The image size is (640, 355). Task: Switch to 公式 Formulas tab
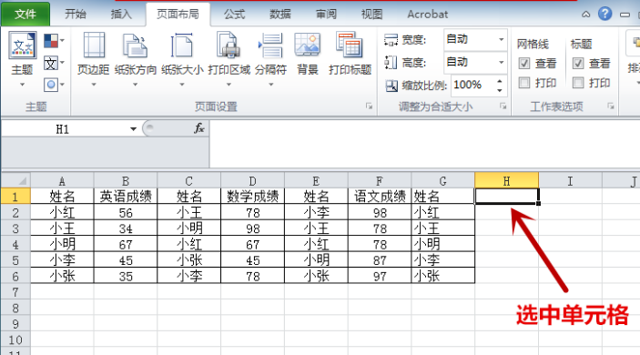tap(234, 15)
